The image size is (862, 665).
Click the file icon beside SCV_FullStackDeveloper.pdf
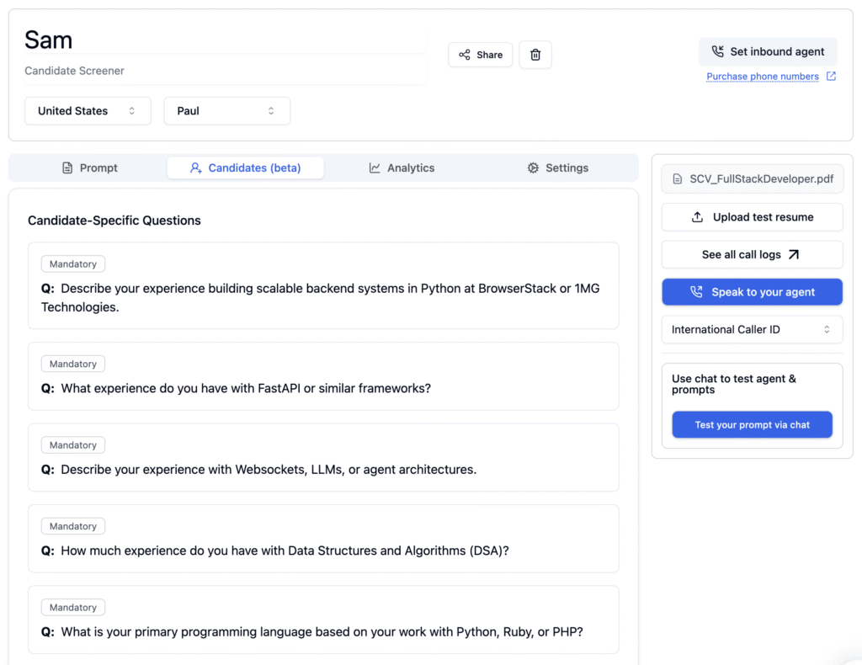(x=678, y=178)
